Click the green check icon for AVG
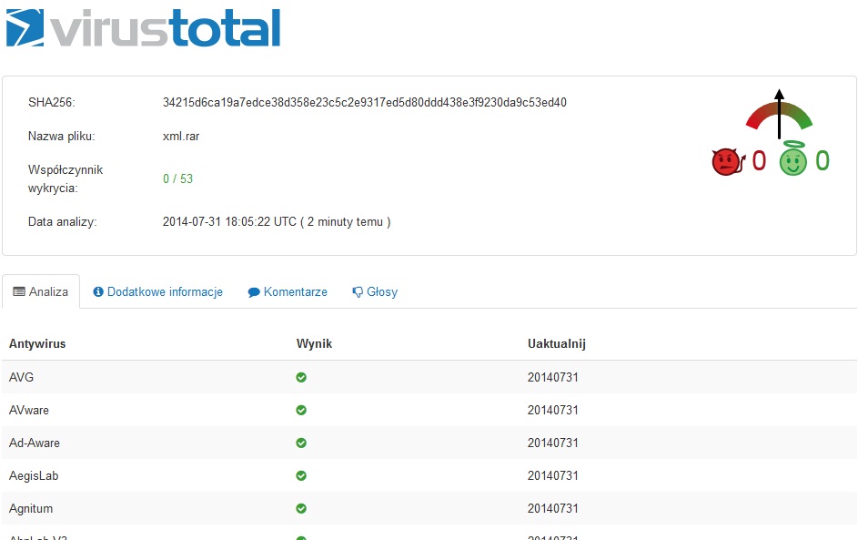The width and height of the screenshot is (858, 540). (x=301, y=377)
